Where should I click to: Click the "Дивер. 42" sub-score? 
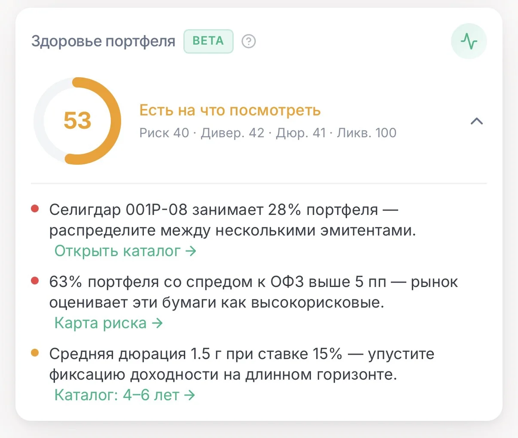[x=232, y=133]
